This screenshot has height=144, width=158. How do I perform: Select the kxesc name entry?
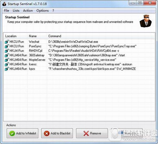click(x=33, y=64)
